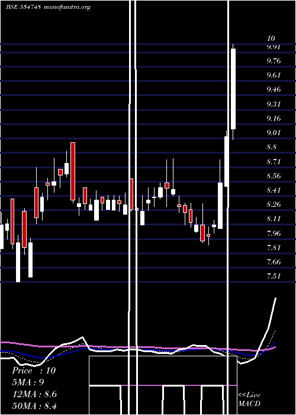Click the price axis label 8.71
This screenshot has width=296, height=415.
(x=274, y=161)
